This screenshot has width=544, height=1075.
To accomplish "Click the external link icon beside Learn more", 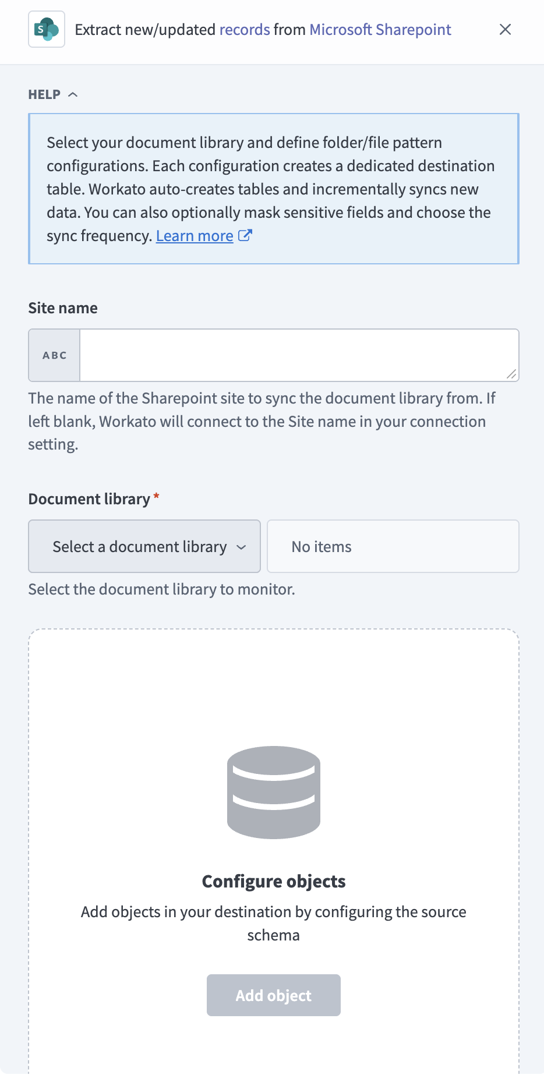I will pos(245,235).
